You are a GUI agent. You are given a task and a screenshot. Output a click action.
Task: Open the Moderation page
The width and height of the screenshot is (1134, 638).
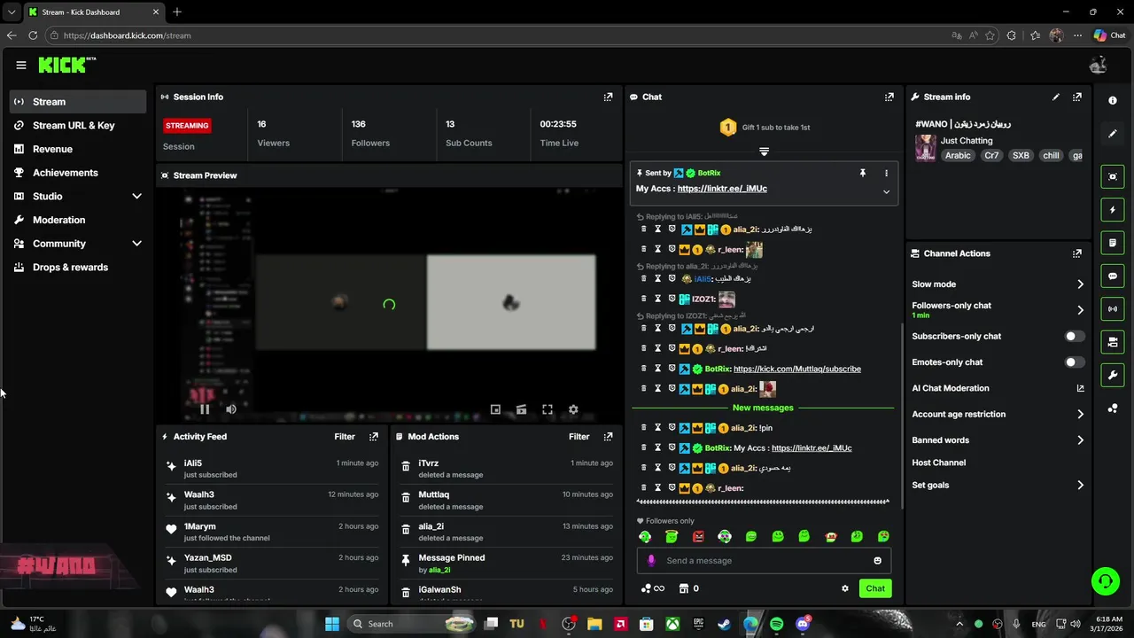pos(78,220)
